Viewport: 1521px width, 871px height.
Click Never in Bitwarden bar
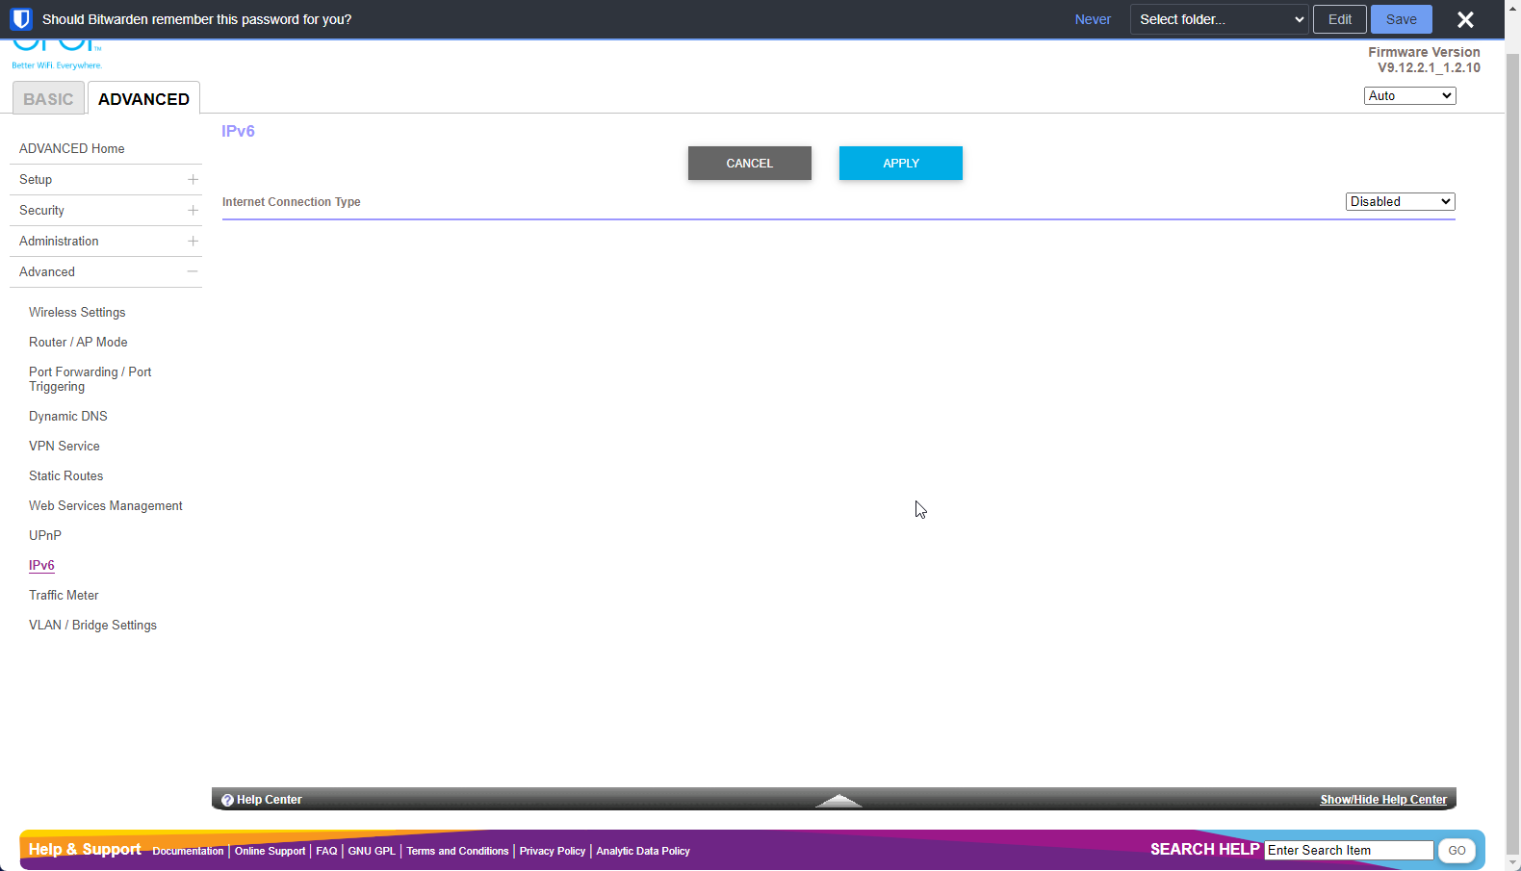(x=1093, y=19)
